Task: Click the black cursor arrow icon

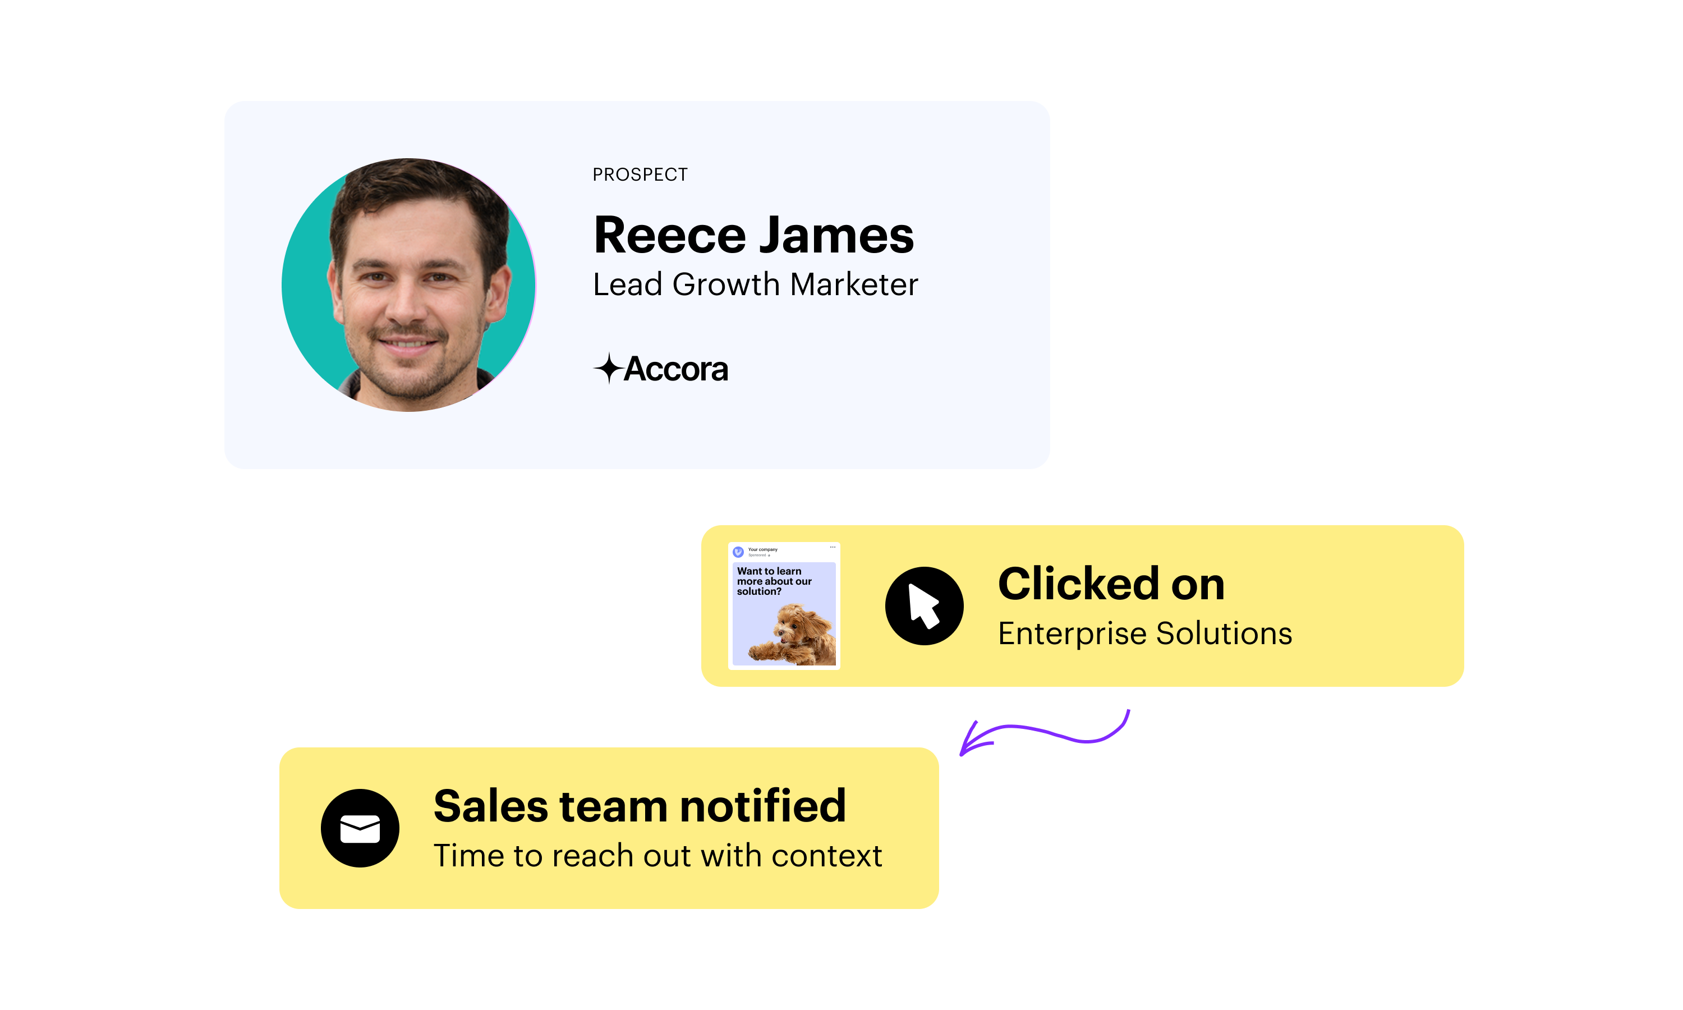Action: coord(923,606)
